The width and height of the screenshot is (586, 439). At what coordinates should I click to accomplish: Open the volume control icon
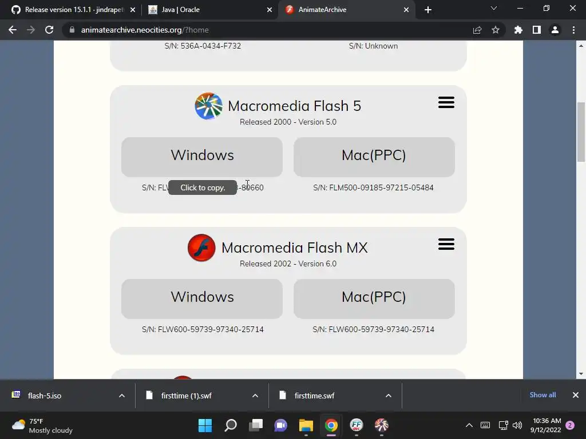point(517,425)
